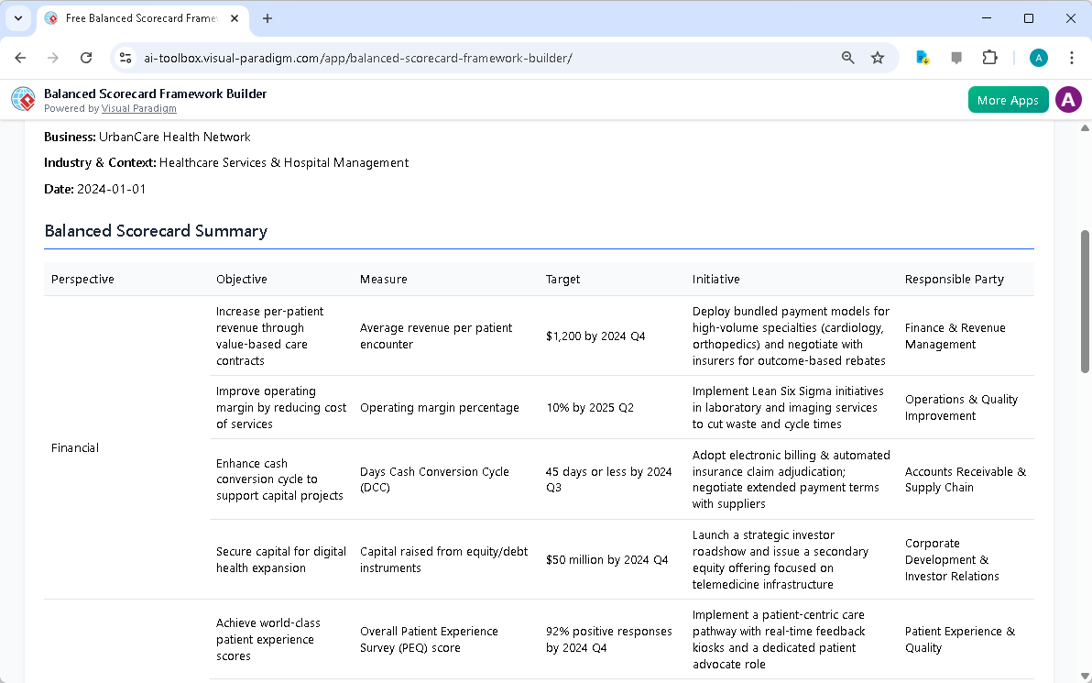Click the Balanced Scorecard Framework Builder logo
The height and width of the screenshot is (683, 1092).
[x=22, y=99]
